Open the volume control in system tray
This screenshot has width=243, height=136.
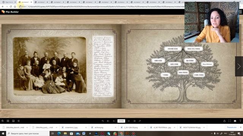click(x=218, y=133)
